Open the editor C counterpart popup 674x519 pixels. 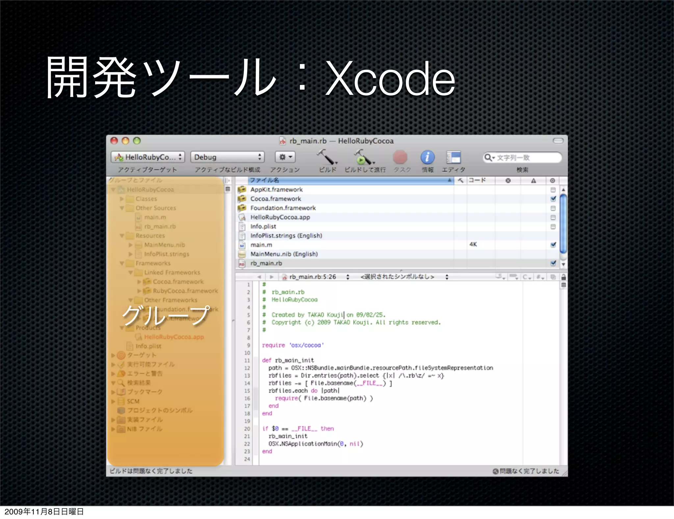click(x=527, y=277)
